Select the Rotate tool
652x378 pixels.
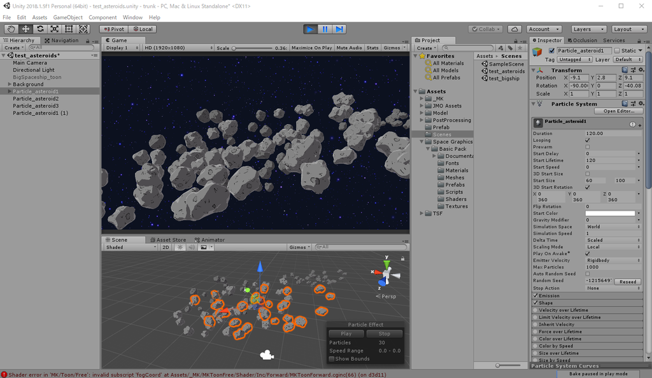coord(40,29)
